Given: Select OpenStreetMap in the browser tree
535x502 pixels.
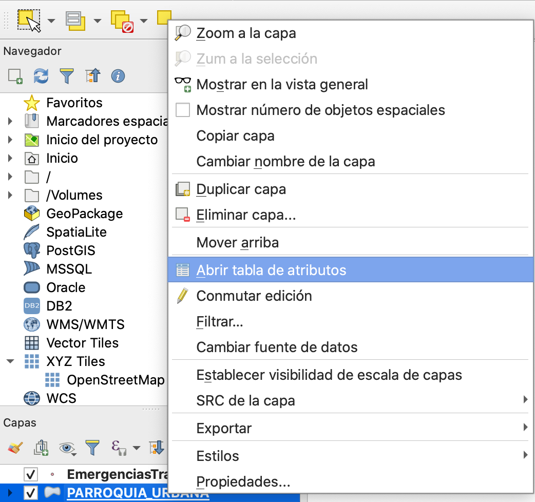Looking at the screenshot, I should [116, 380].
